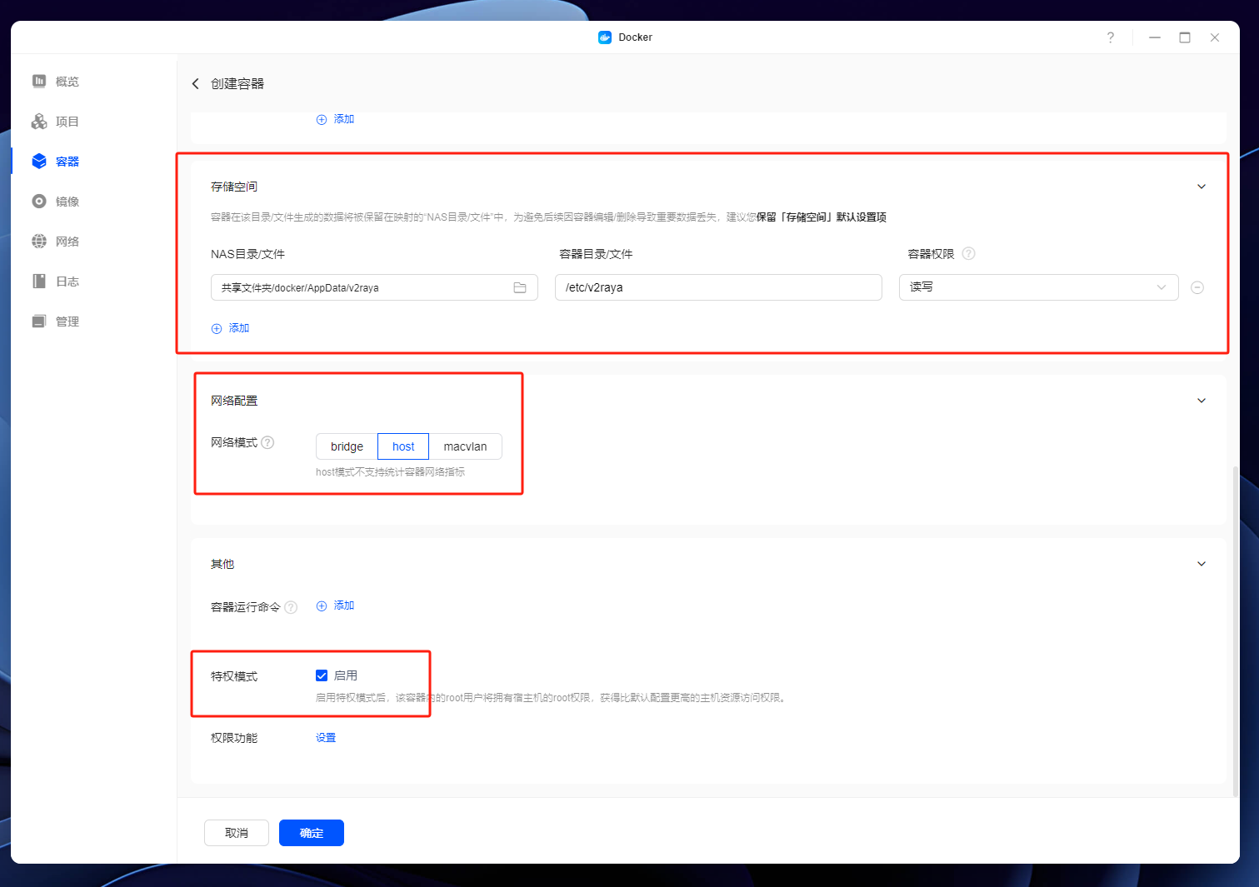Image resolution: width=1259 pixels, height=887 pixels.
Task: Click the 确定 button
Action: pyautogui.click(x=311, y=833)
